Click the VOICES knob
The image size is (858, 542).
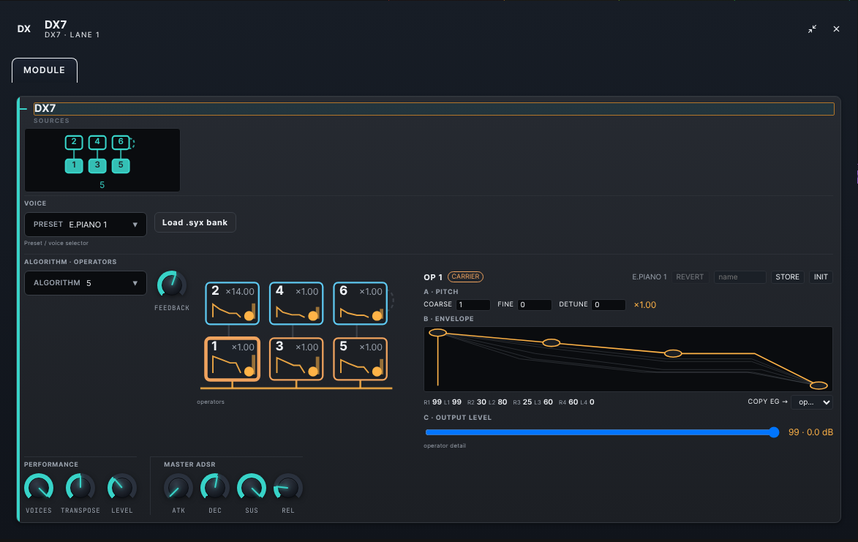[39, 488]
